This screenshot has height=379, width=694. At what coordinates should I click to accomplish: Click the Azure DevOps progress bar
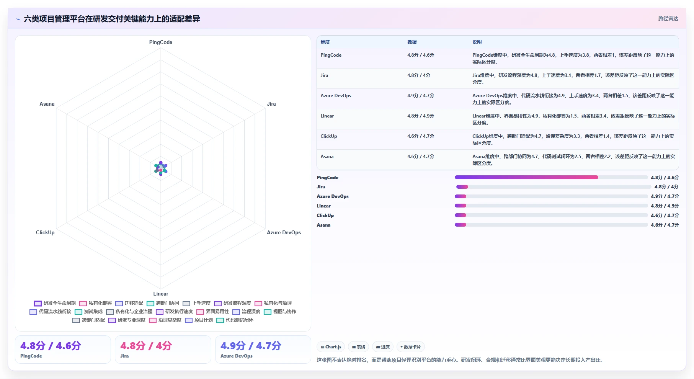pos(551,196)
